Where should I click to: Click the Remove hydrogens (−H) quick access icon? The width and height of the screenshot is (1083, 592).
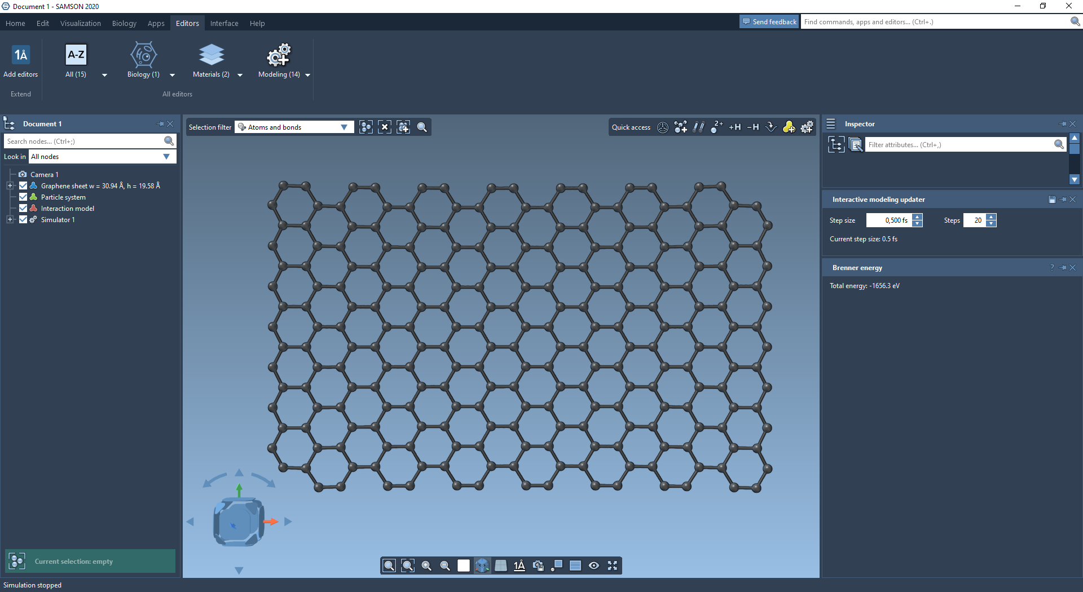point(753,127)
